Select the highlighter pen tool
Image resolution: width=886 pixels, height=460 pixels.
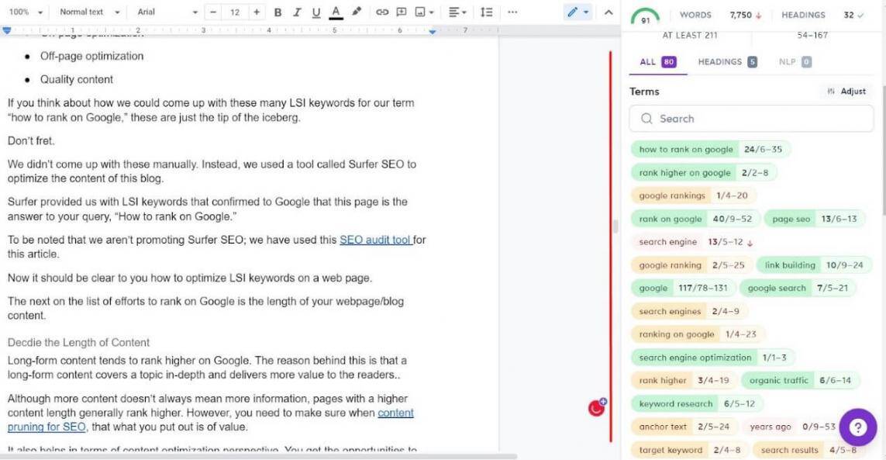(x=357, y=12)
